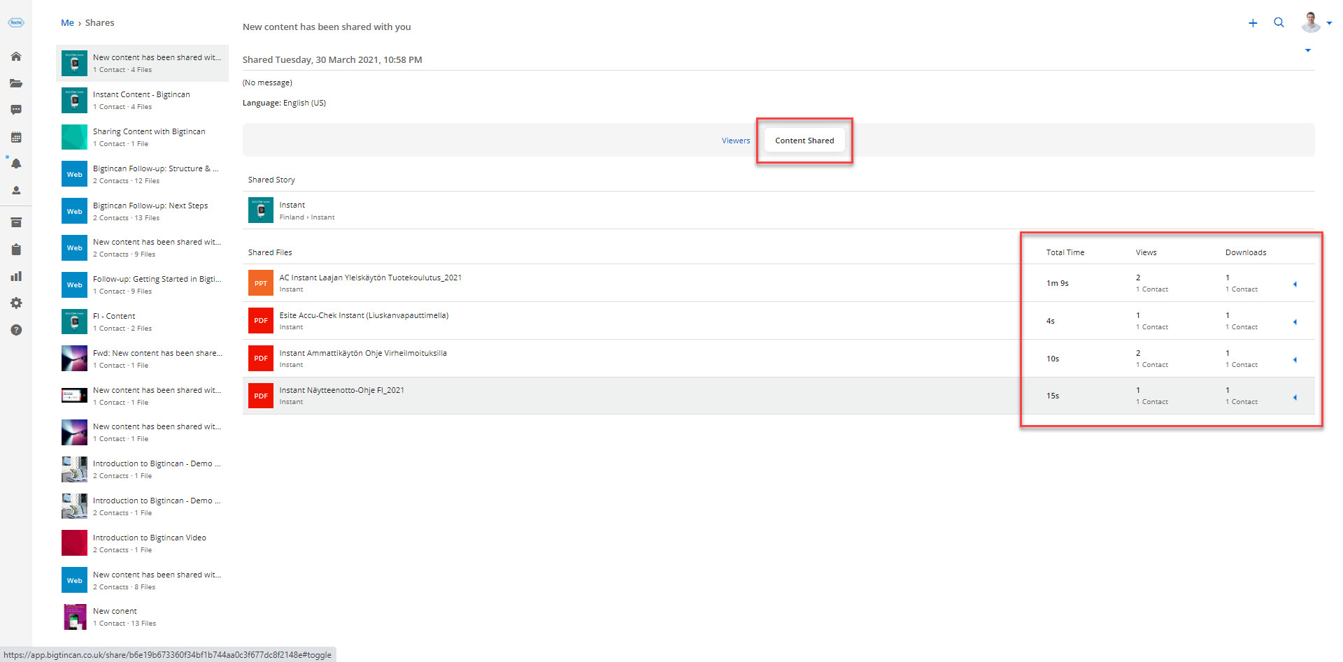Select New conent share with 13 Files
The image size is (1343, 662).
(x=142, y=617)
